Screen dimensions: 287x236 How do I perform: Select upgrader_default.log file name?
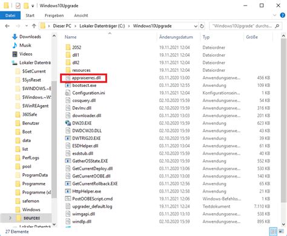point(92,206)
